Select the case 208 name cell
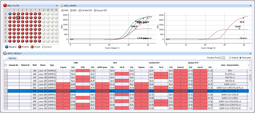Screen dimensions: 255x113 click(43, 108)
